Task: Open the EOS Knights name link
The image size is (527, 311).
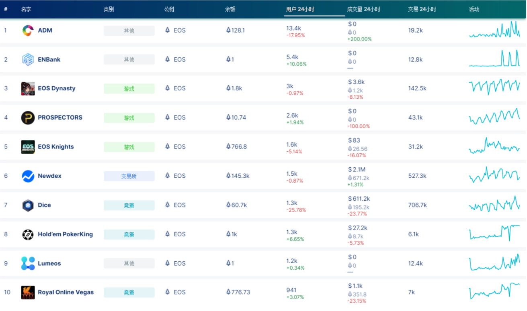Action: [56, 146]
